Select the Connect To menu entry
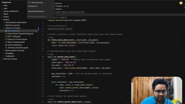Image resolution: width=185 pixels, height=104 pixels. [x=33, y=6]
